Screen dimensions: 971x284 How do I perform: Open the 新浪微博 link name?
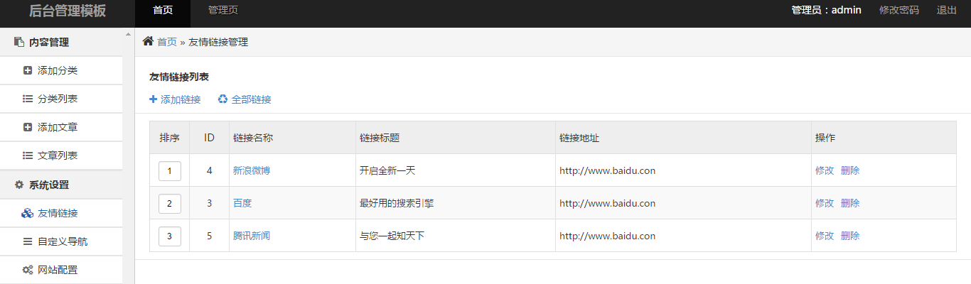252,170
